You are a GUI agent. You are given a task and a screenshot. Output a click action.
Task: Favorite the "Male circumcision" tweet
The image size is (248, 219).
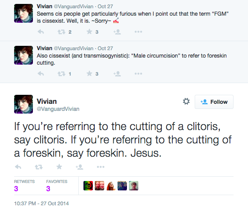(x=89, y=73)
